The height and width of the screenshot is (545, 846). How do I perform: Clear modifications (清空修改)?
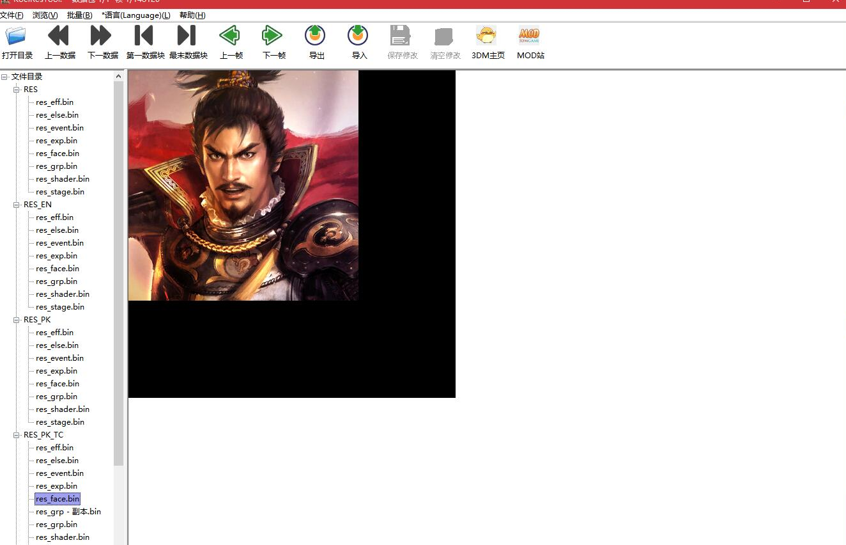[x=445, y=43]
